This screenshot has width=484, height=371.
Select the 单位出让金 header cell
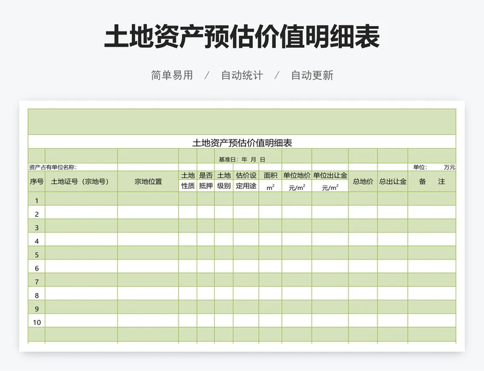[x=330, y=176]
